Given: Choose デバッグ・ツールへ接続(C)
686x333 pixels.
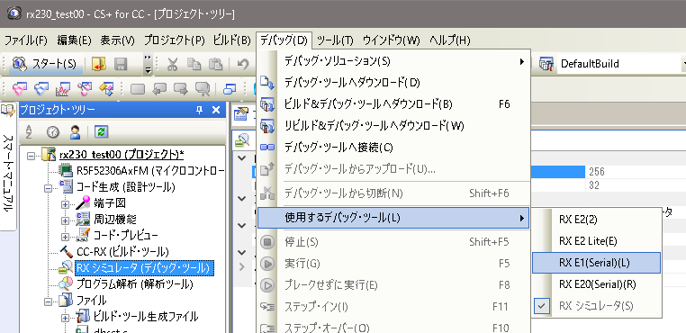Looking at the screenshot, I should coord(393,148).
